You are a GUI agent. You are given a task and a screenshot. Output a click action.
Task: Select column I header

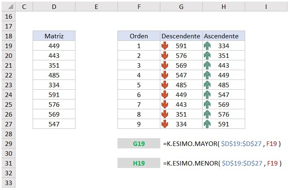[x=266, y=7]
